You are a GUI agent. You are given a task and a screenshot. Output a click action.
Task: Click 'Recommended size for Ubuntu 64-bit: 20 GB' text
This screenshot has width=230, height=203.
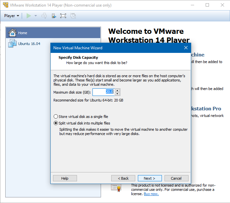(88, 100)
